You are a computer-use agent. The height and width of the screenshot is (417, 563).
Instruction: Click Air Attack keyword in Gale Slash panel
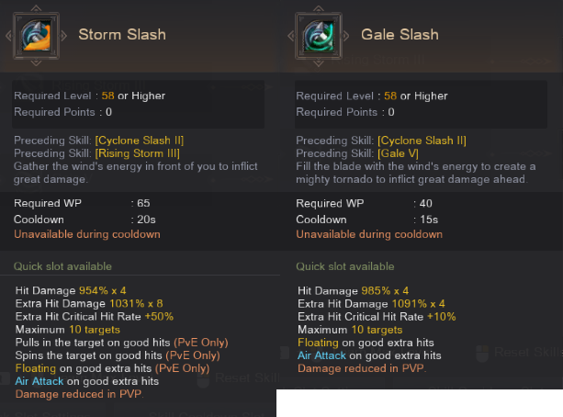321,355
